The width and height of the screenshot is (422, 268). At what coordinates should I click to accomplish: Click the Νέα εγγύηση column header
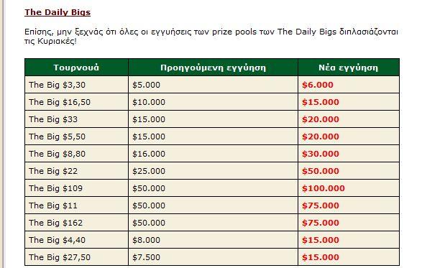pyautogui.click(x=349, y=68)
